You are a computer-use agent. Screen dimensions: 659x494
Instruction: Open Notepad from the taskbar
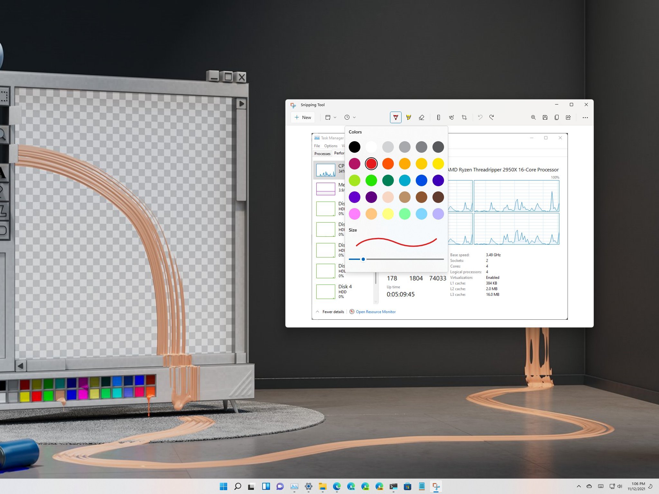[422, 486]
